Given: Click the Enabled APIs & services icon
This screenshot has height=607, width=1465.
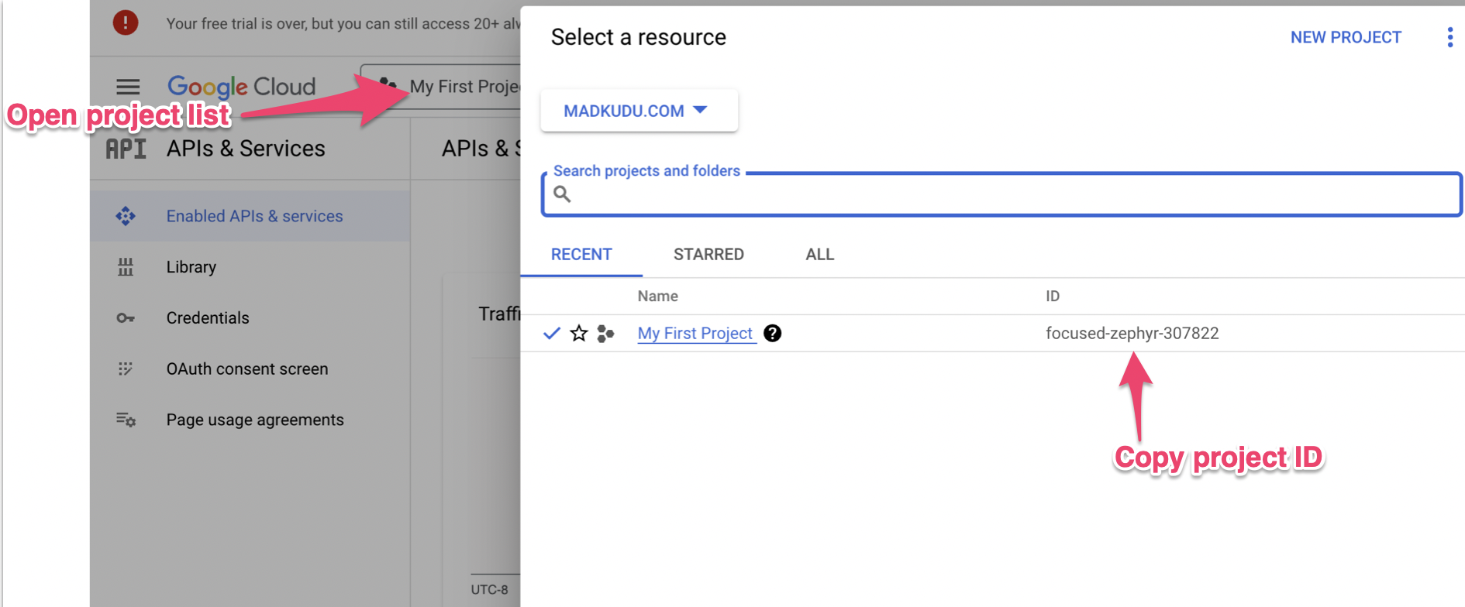Looking at the screenshot, I should (126, 216).
